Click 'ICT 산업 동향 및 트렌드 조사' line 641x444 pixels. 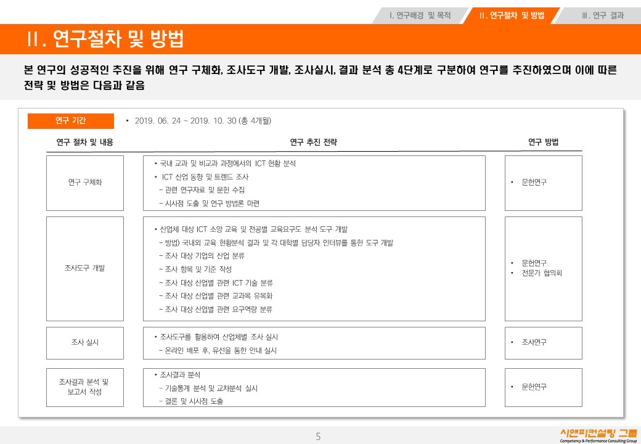click(x=205, y=177)
